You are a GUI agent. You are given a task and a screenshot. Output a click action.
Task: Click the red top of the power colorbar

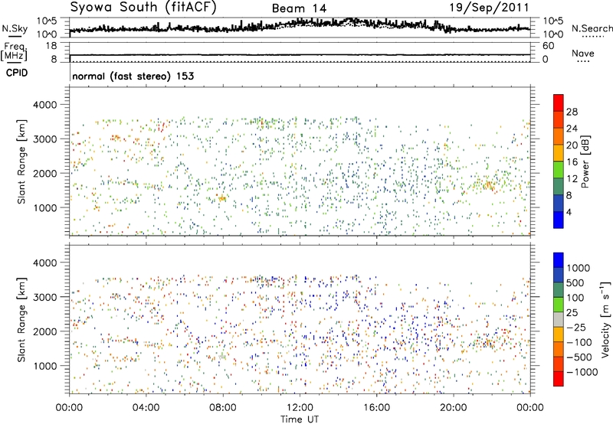[x=559, y=103]
